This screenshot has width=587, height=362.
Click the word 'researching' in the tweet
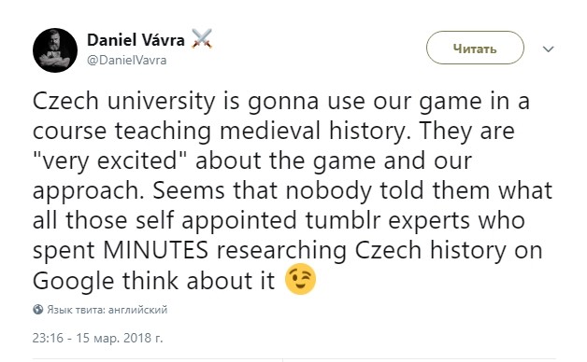(x=281, y=251)
